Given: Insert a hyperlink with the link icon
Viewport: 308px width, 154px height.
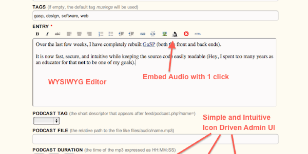Looking at the screenshot, I should (142, 34).
